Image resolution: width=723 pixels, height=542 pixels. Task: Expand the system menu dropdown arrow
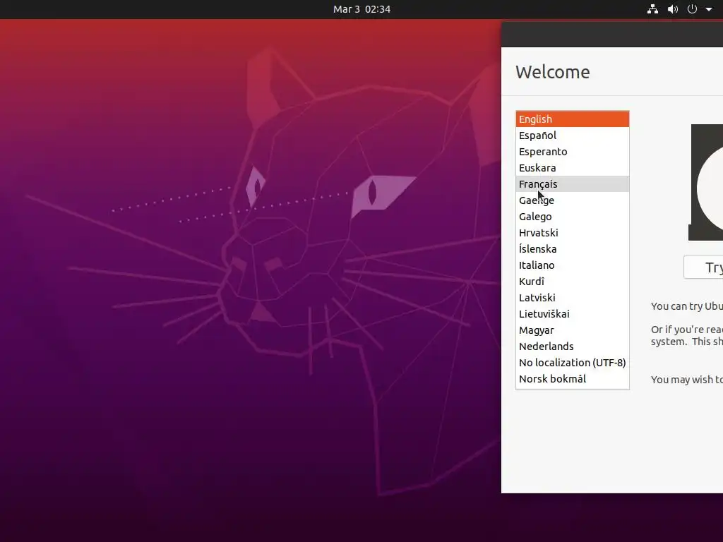709,9
